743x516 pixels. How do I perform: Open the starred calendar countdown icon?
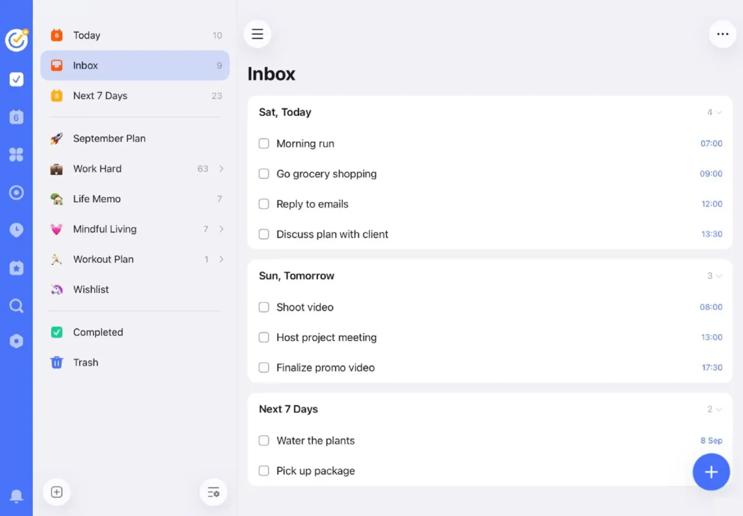tap(16, 268)
